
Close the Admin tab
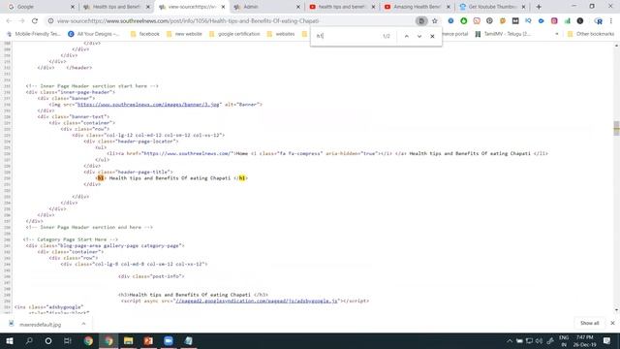click(298, 7)
